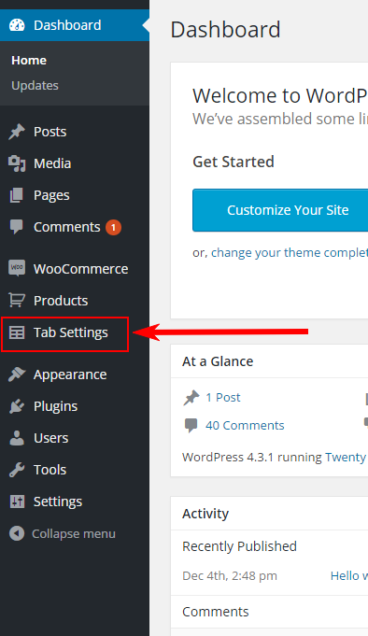Click the Tab Settings table icon

[17, 332]
